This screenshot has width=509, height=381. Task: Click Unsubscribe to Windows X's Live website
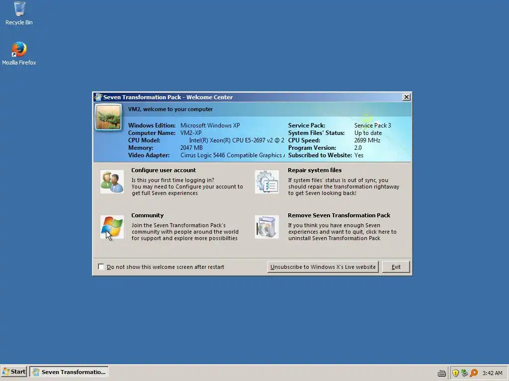323,267
